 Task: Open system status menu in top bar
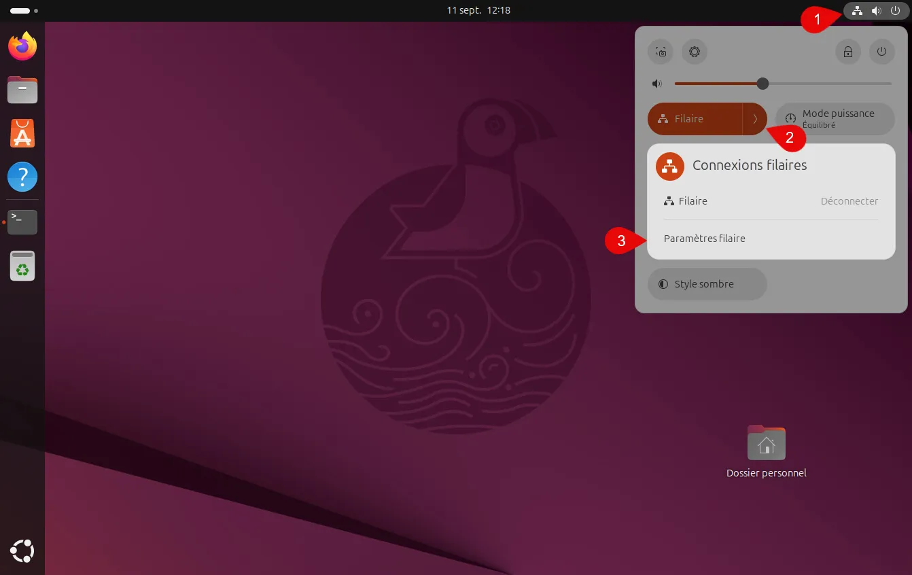pos(876,11)
